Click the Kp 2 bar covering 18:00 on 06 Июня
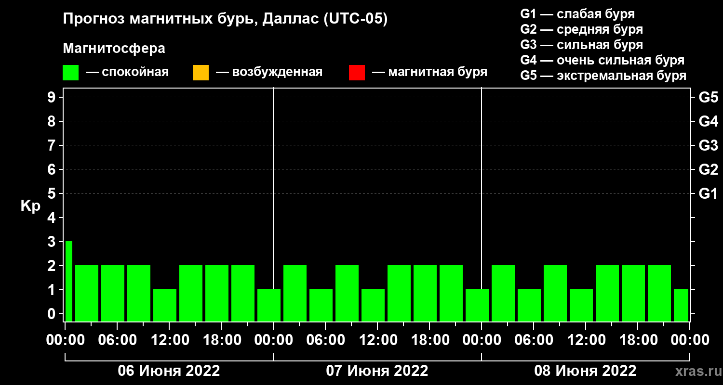Screen dimensions: 723x385 pyautogui.click(x=217, y=293)
